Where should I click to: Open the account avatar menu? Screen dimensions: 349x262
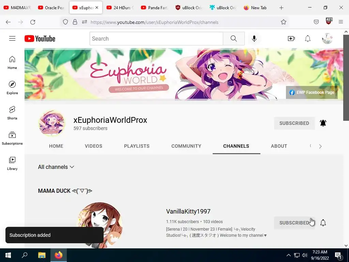[x=327, y=39]
